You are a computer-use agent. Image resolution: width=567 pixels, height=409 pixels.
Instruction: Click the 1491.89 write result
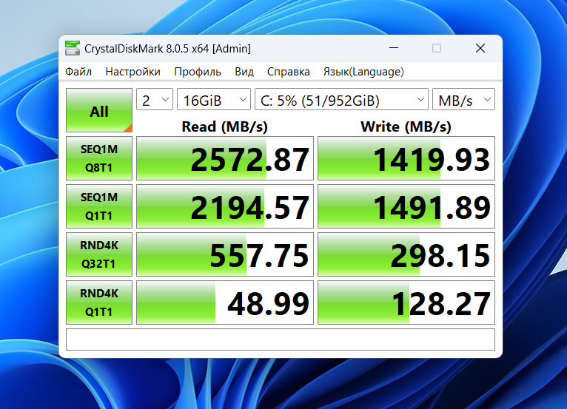point(406,206)
